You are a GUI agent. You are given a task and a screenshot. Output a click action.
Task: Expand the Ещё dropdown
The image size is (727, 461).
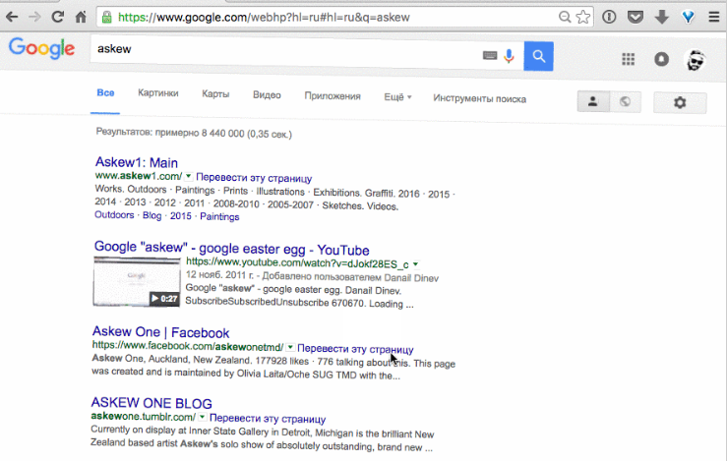click(397, 97)
